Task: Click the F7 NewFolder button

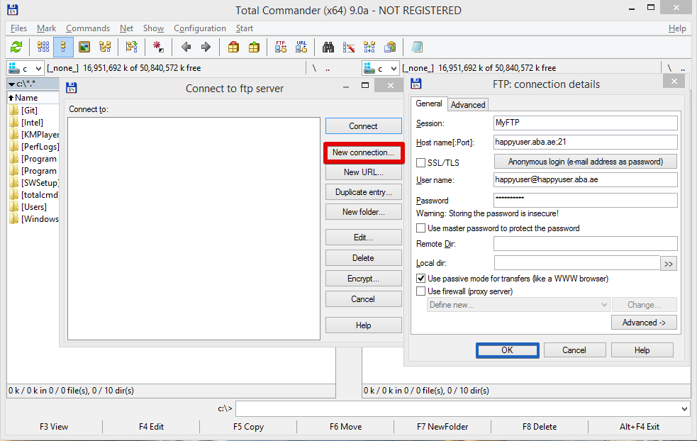Action: pyautogui.click(x=442, y=427)
